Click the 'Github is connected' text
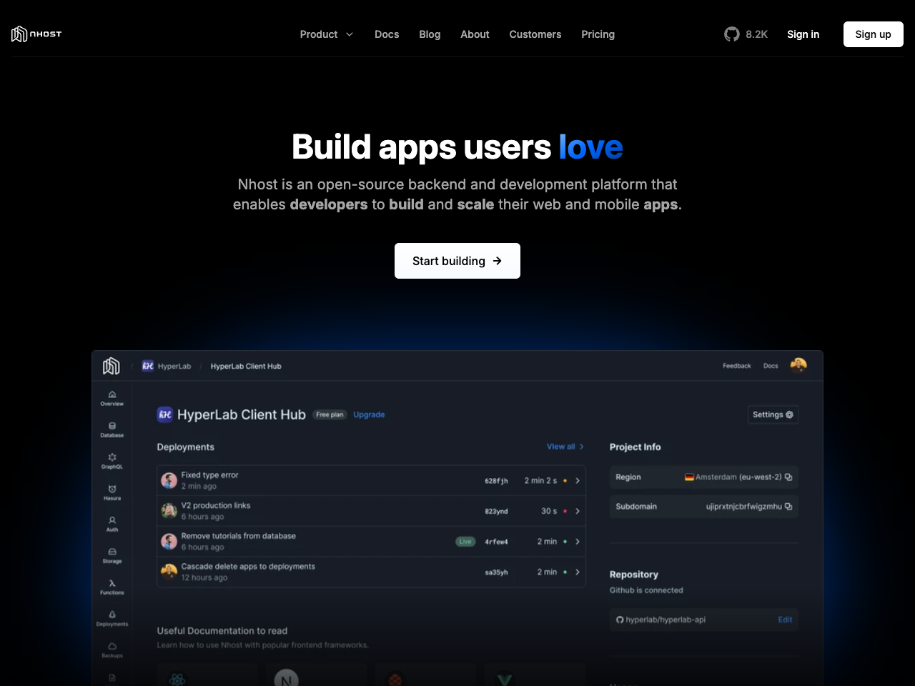This screenshot has width=915, height=686. coord(646,590)
